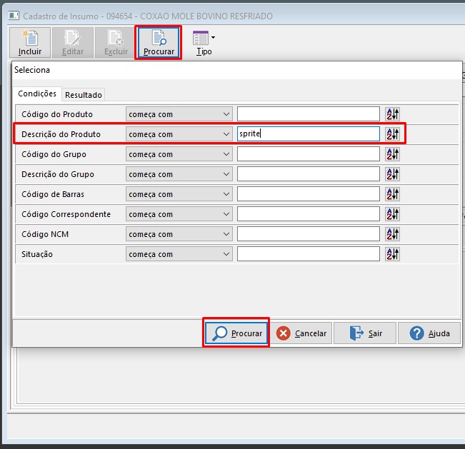Open condition dropdown for Código NCM
Screen dimensions: 465x449
179,234
